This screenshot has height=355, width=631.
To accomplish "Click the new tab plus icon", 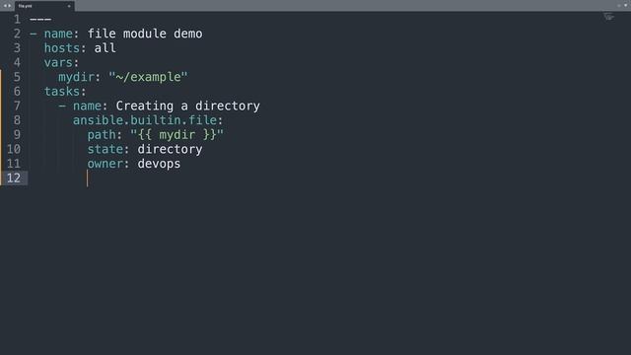I will pos(619,5).
